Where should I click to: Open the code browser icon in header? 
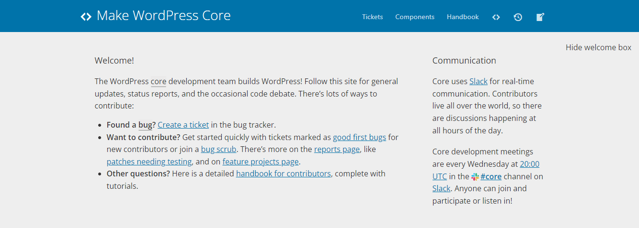click(496, 17)
